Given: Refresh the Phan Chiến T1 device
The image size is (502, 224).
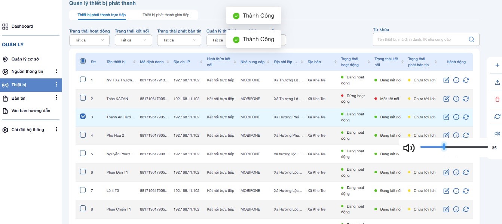Looking at the screenshot, I should tap(466, 209).
